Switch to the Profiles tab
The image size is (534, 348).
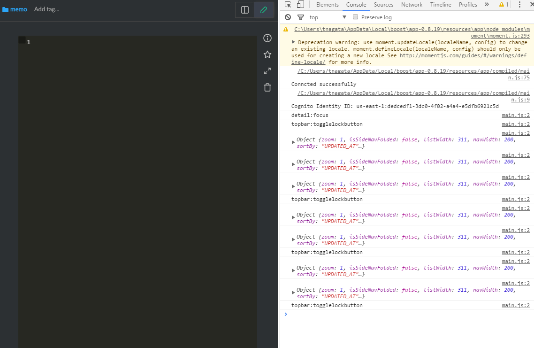click(x=468, y=4)
